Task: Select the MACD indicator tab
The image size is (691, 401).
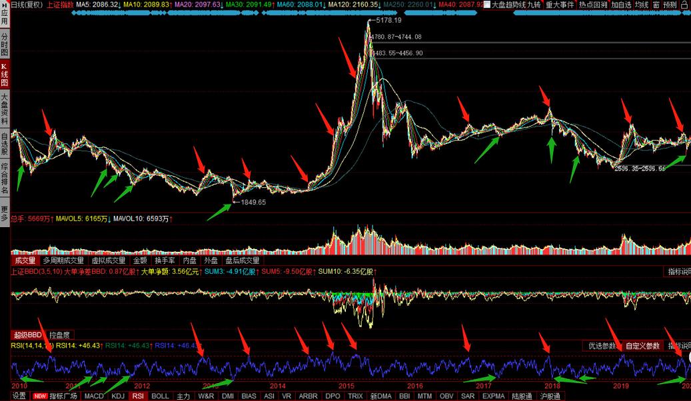Action: (94, 396)
